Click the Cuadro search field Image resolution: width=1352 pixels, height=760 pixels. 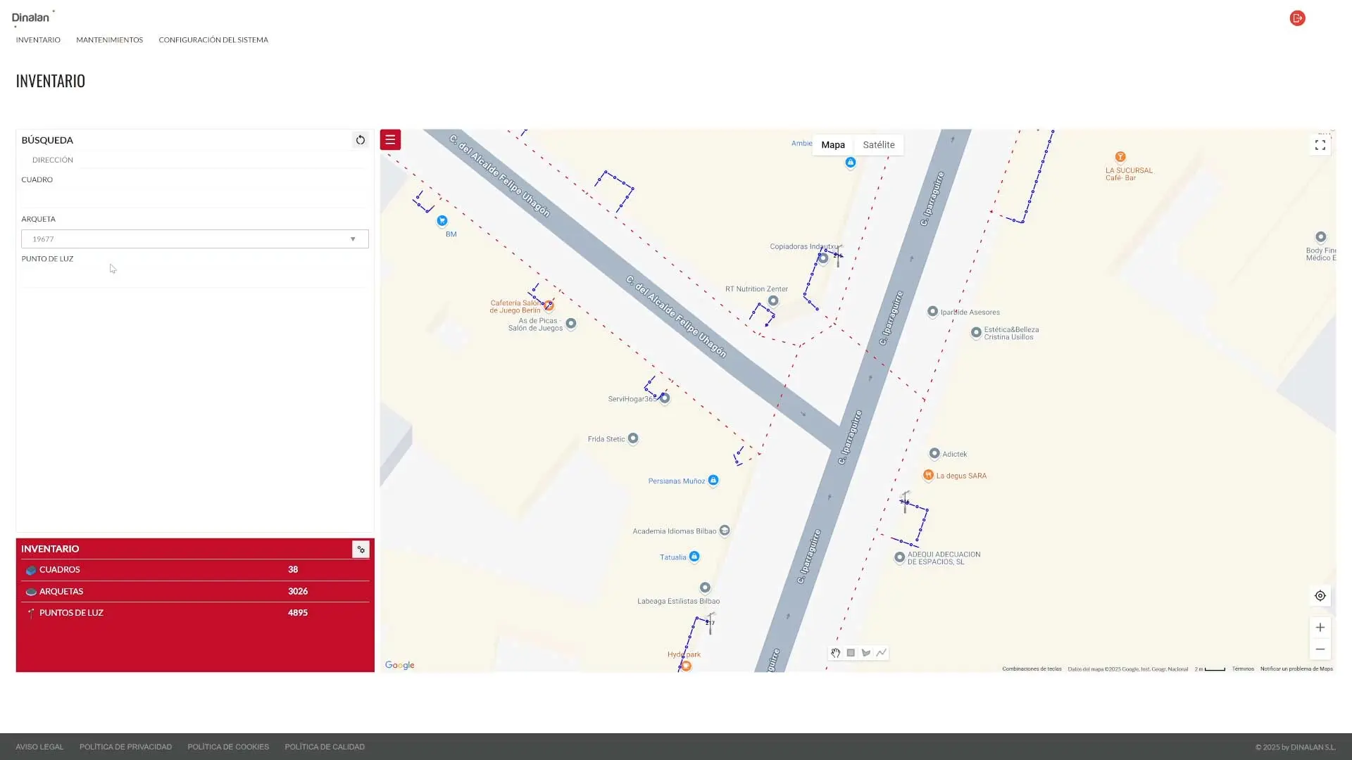click(194, 198)
